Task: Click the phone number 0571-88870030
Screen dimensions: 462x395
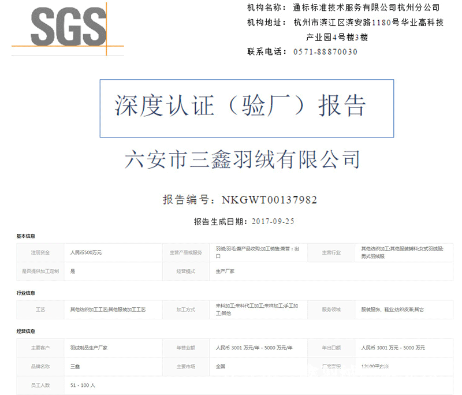Action: pyautogui.click(x=325, y=52)
